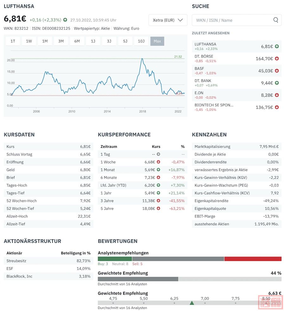Select the 1T chart range tab

point(13,41)
